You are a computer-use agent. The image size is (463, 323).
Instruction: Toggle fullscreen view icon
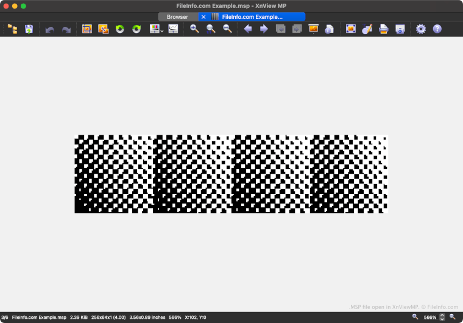(x=350, y=29)
